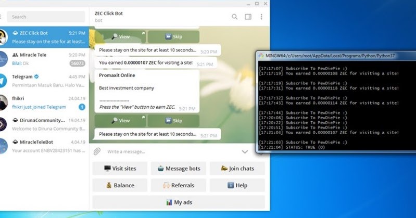Open the ZEC Click Bot chat

click(44, 37)
